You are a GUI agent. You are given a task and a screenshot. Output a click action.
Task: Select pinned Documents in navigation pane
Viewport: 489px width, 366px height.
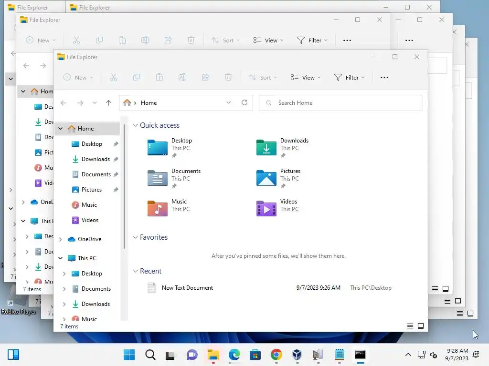96,174
